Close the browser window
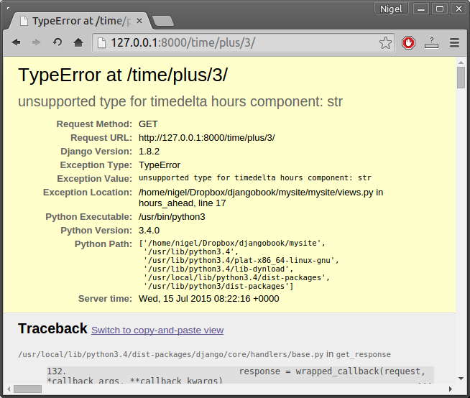Viewport: 470px width, 398px height. pos(459,9)
